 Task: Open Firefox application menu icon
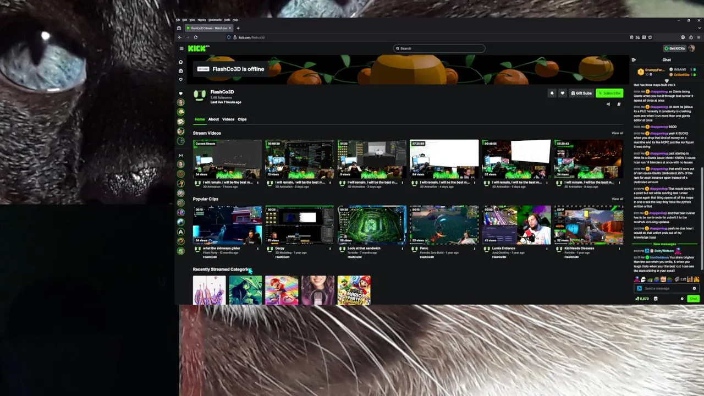pos(697,37)
